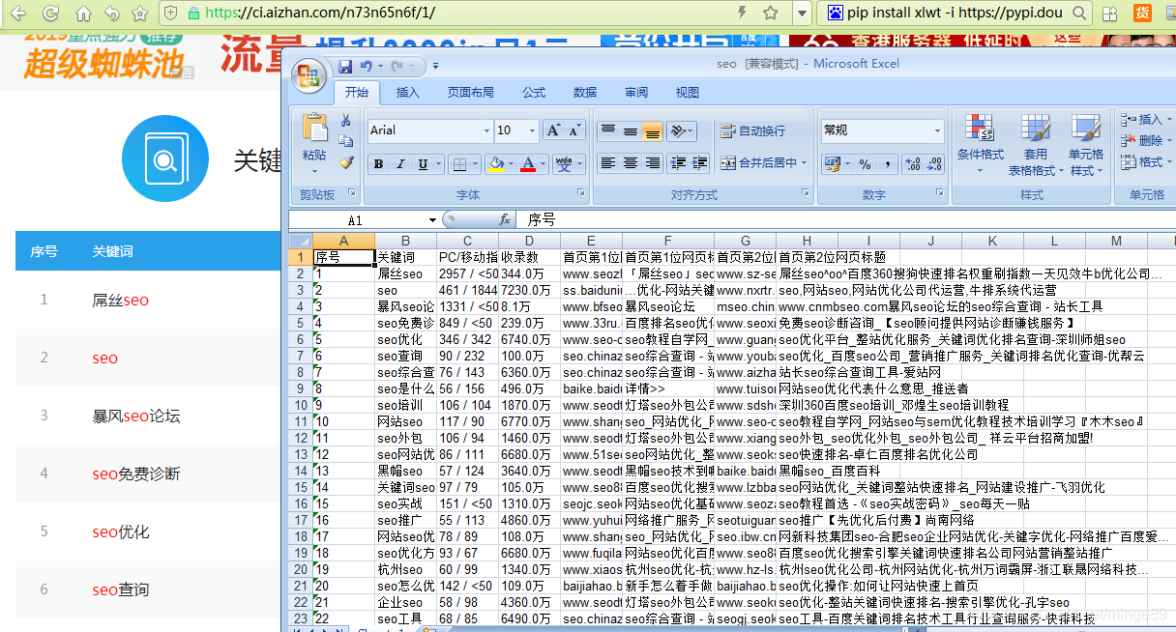
Task: Activate the Format Painter brush
Action: coord(345,162)
